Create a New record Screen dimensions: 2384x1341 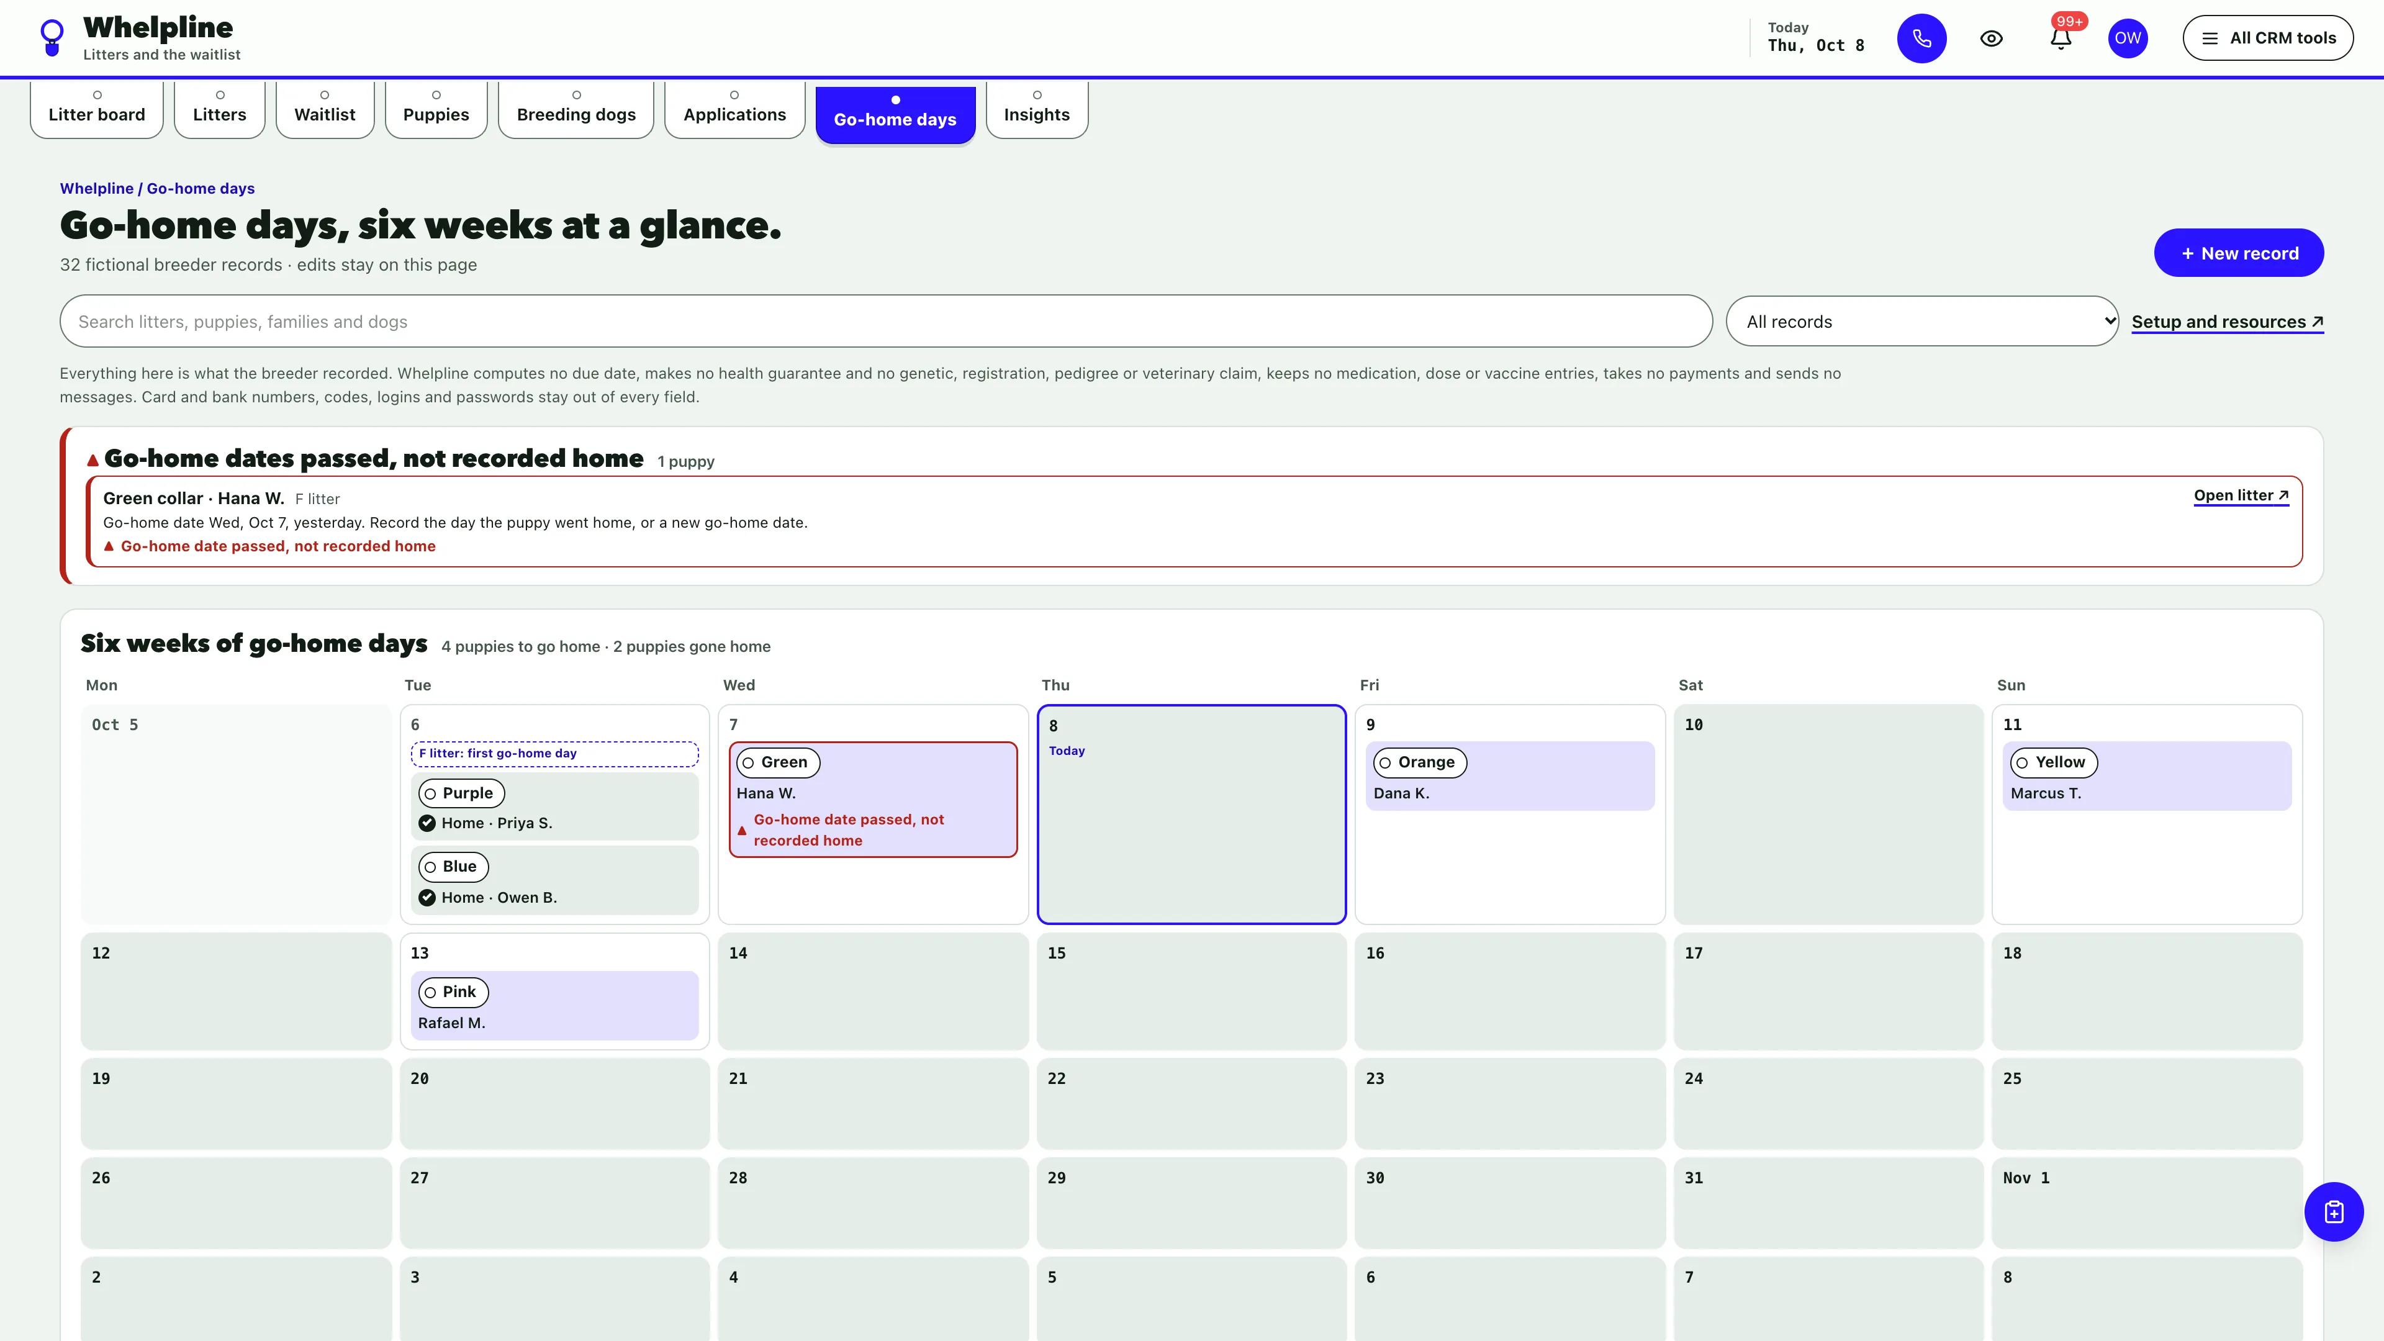2239,253
